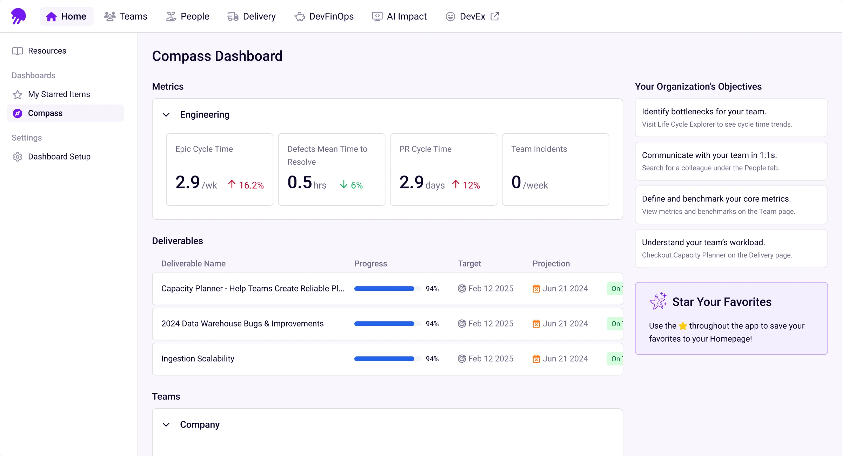
Task: Click the external link icon next to DevEx
Action: (495, 16)
